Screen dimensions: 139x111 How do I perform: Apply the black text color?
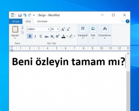tap(63, 36)
